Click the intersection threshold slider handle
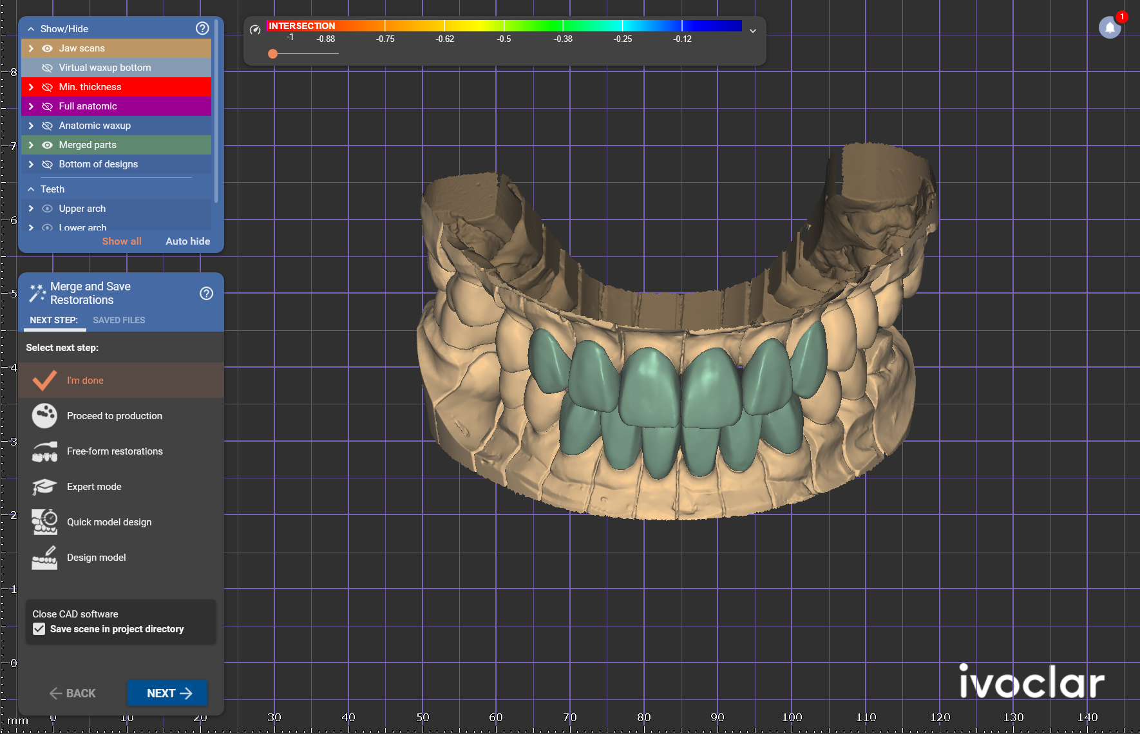This screenshot has width=1140, height=734. (x=273, y=53)
